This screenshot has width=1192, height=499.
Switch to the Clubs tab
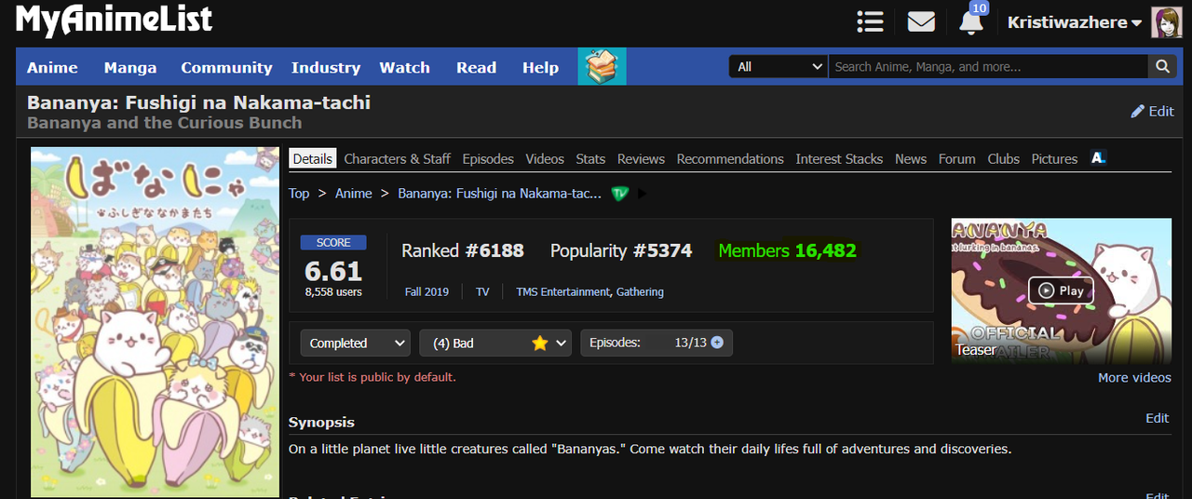1004,159
